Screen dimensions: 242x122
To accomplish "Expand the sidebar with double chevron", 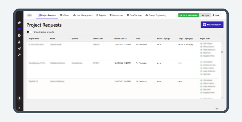I will pyautogui.click(x=19, y=108).
